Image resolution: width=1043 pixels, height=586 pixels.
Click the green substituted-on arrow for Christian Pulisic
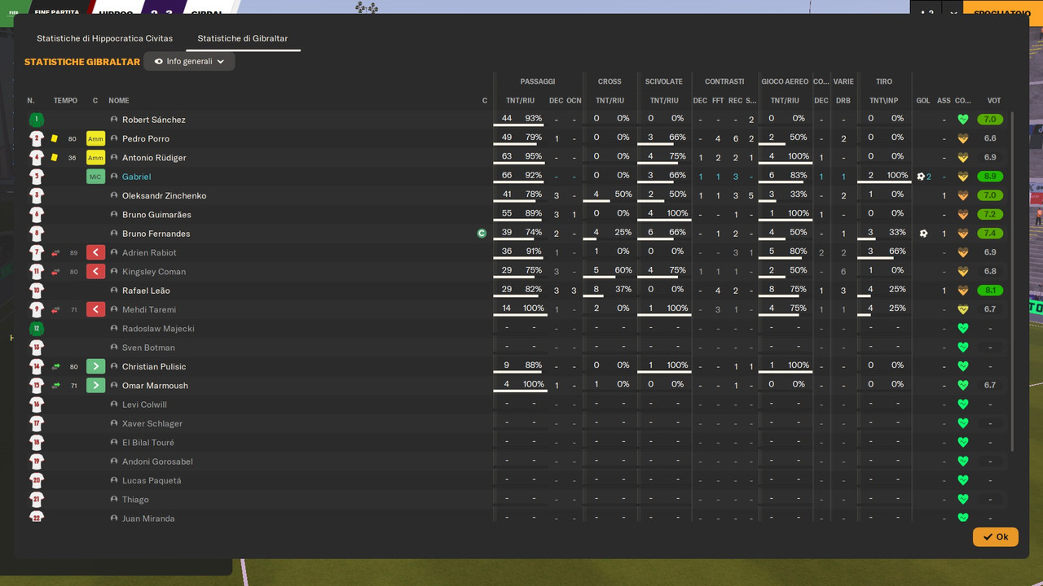click(x=95, y=366)
